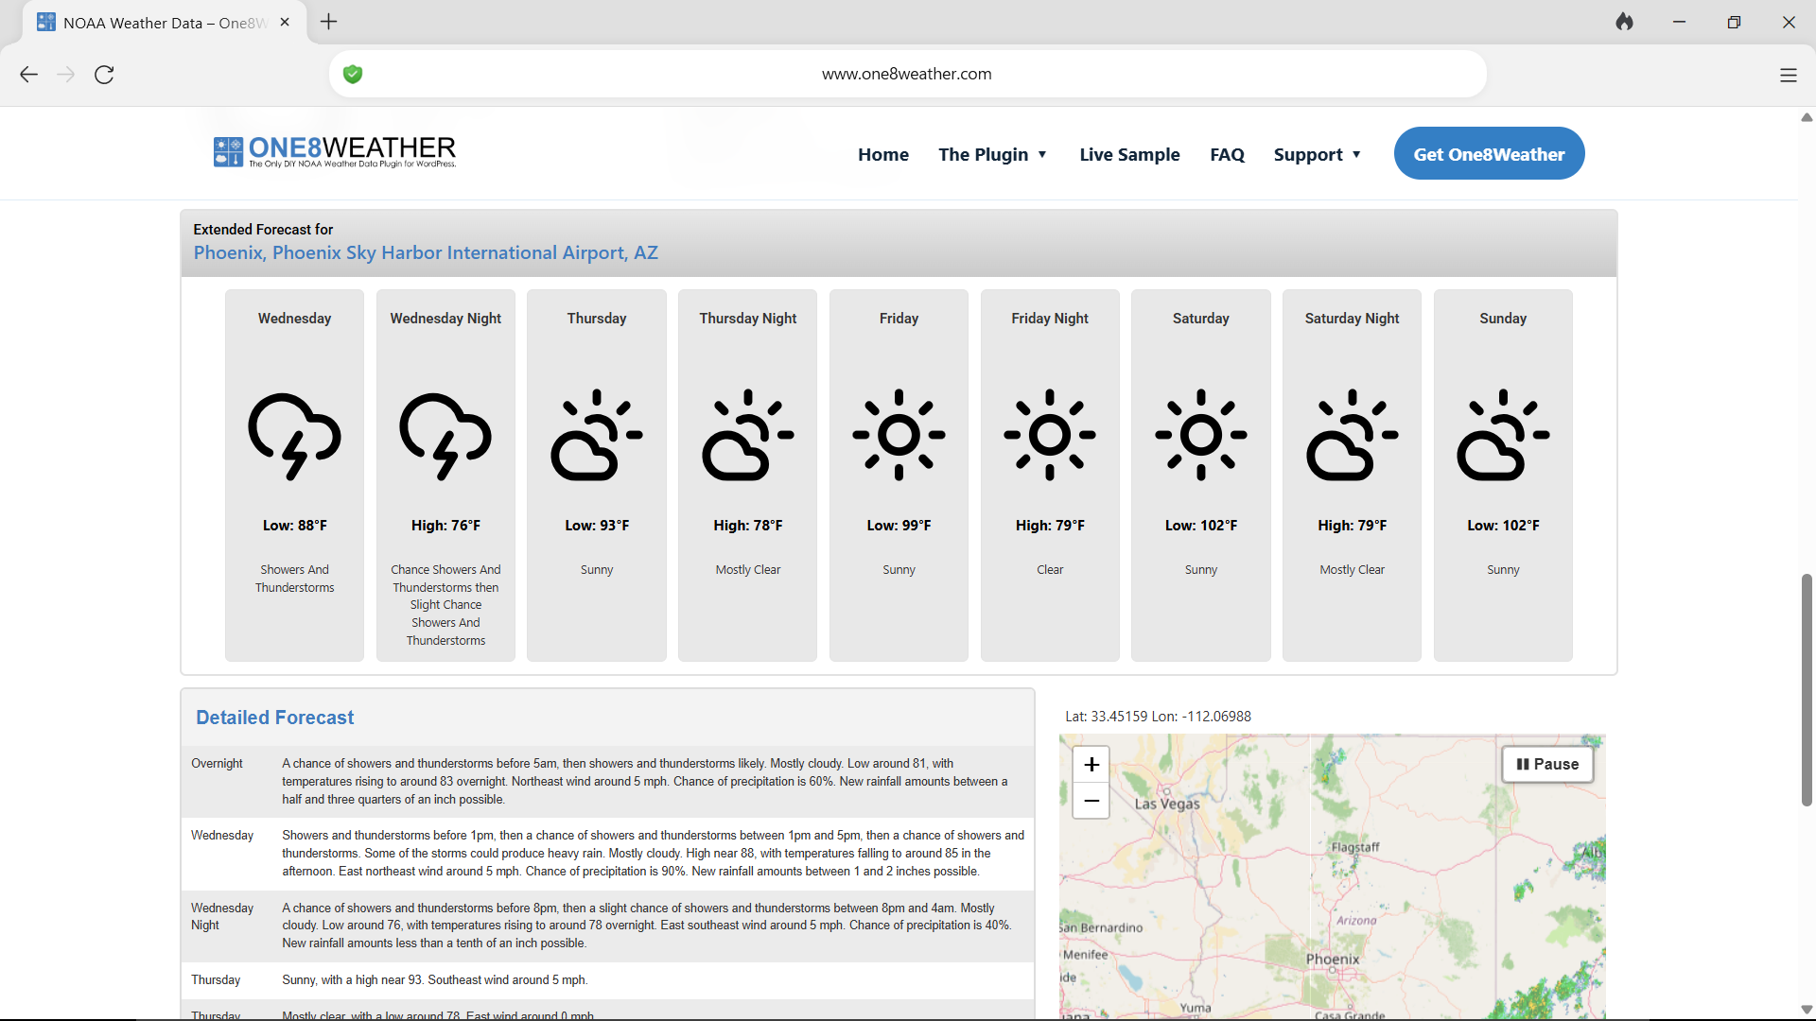Click the Friday Night clear icon

[x=1050, y=435]
